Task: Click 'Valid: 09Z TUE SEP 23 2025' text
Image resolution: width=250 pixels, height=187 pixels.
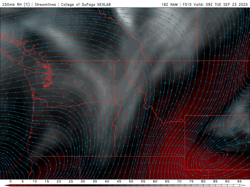Action: pos(221,4)
